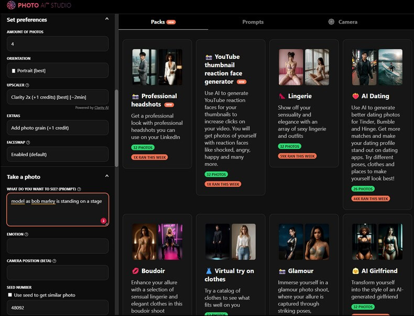Click the left sidebar scrollbar
Screen dimensions: 414x316
click(x=116, y=128)
